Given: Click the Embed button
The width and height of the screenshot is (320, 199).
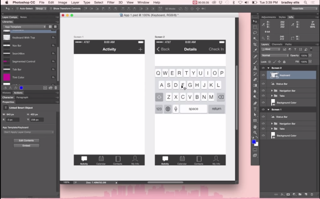Looking at the screenshot, I should (26, 146).
